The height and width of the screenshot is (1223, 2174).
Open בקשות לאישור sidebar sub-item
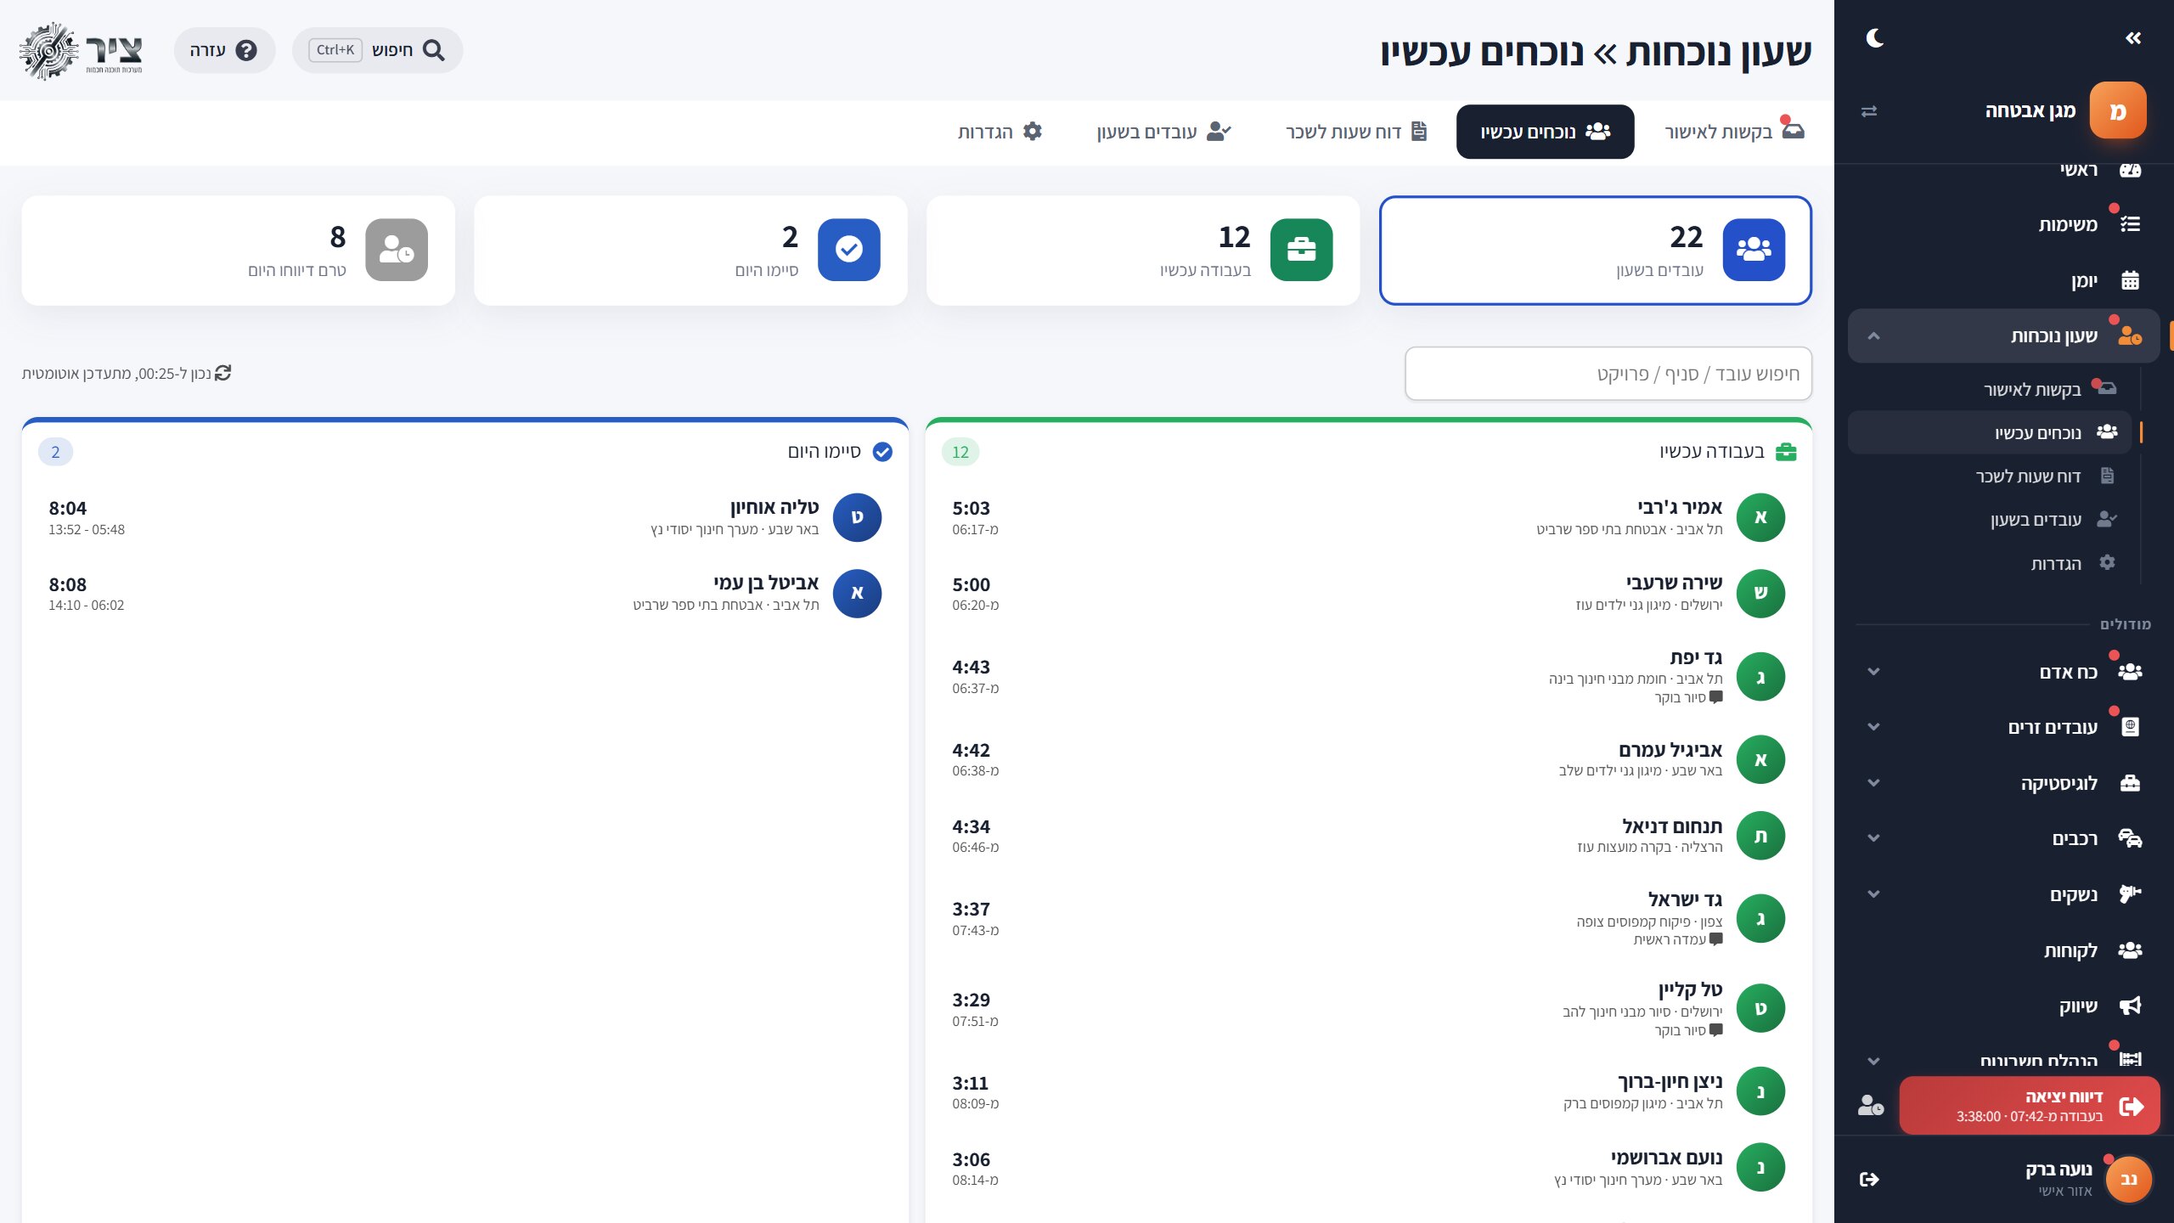[x=2031, y=389]
